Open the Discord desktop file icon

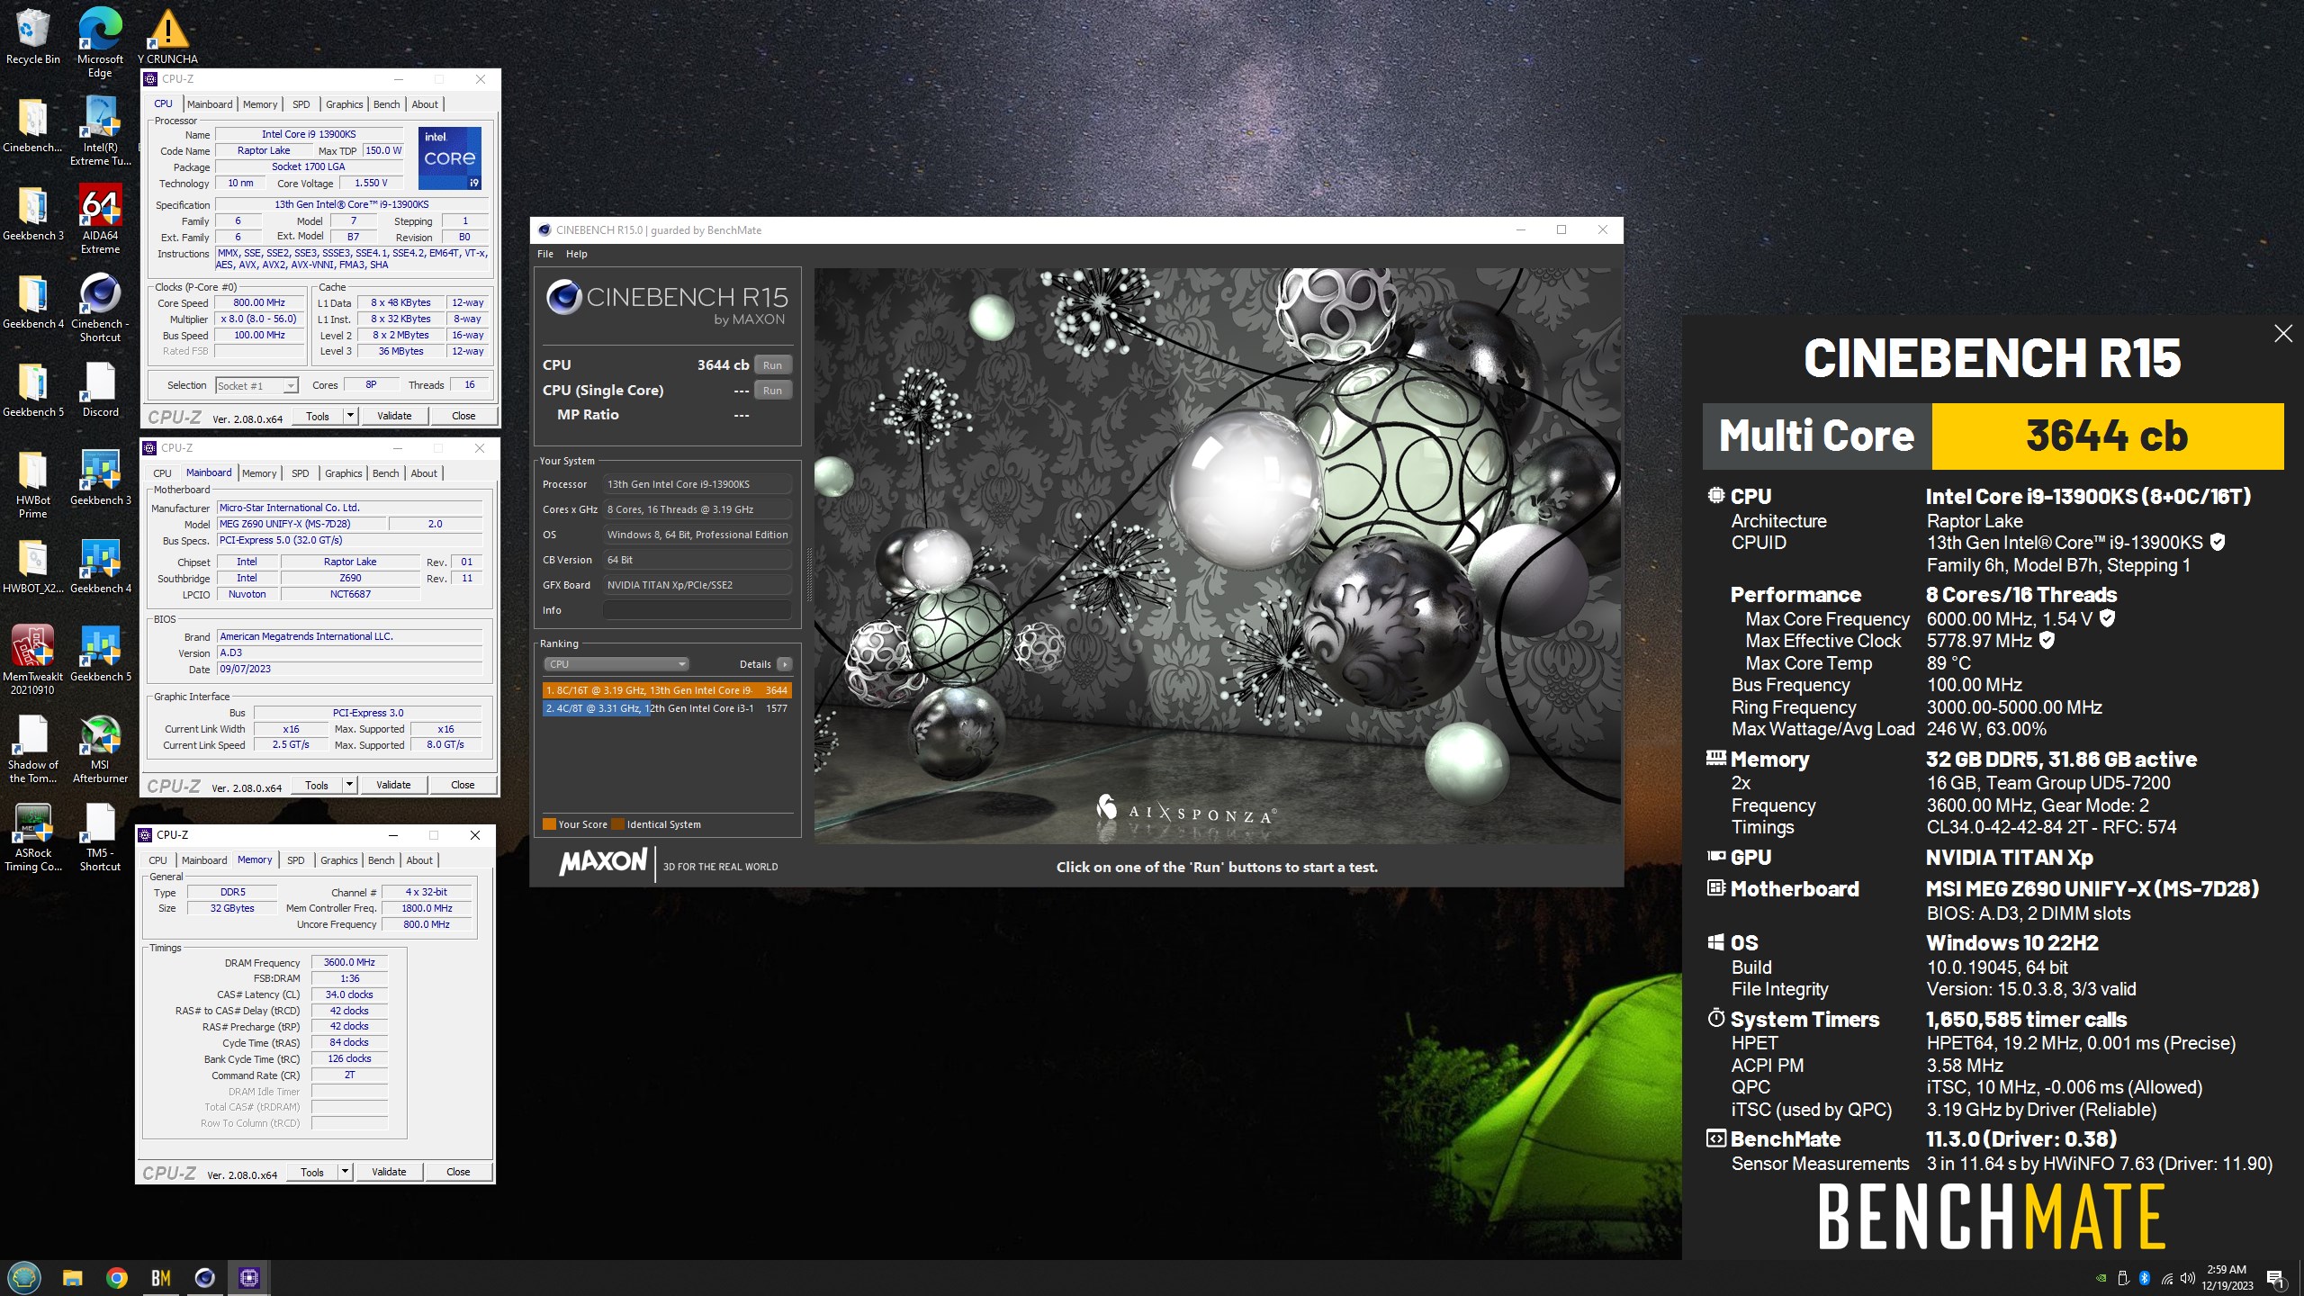(100, 389)
